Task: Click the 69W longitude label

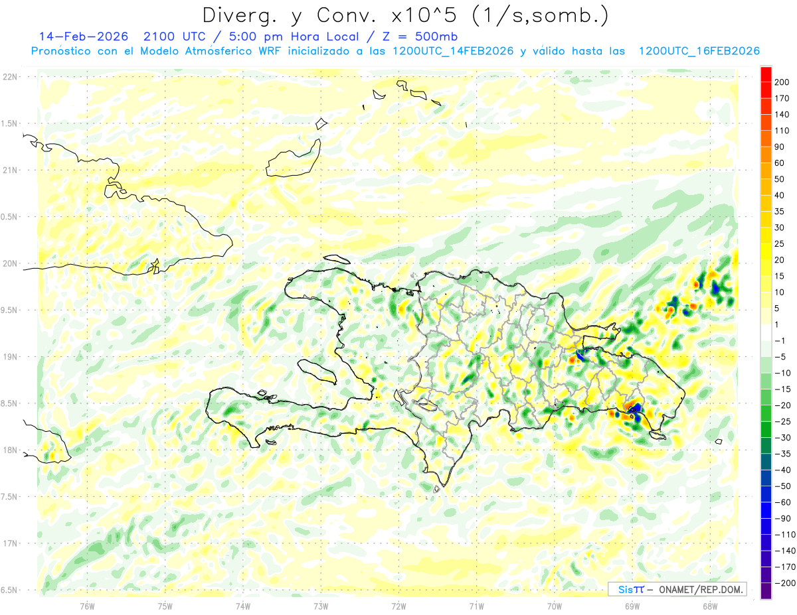Action: coord(632,605)
